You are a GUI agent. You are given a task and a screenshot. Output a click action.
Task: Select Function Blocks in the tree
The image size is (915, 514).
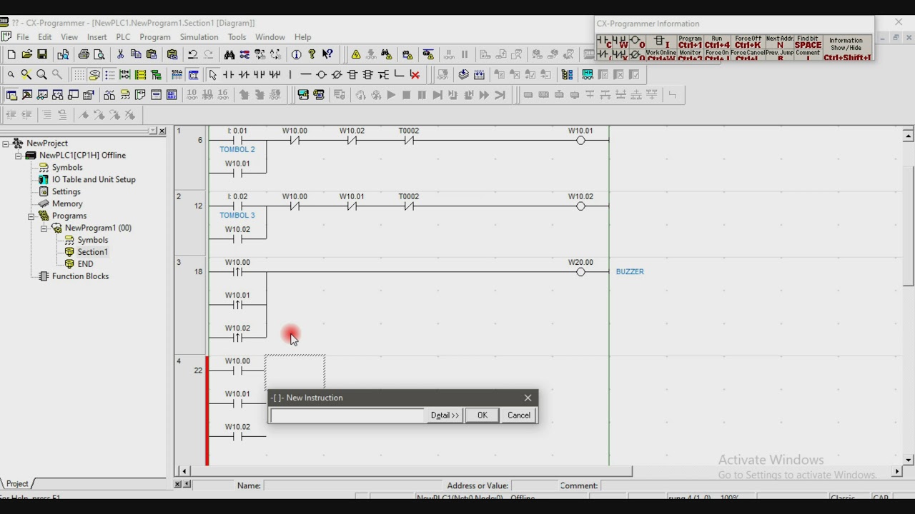click(80, 276)
